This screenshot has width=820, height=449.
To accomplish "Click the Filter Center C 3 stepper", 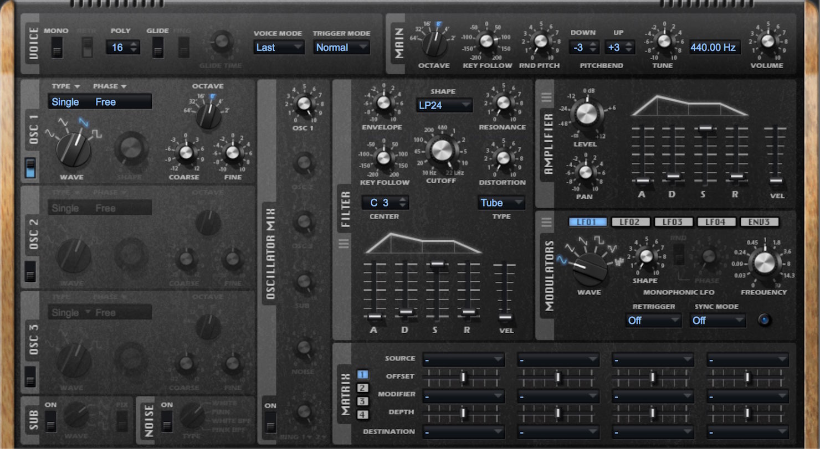I will 385,203.
